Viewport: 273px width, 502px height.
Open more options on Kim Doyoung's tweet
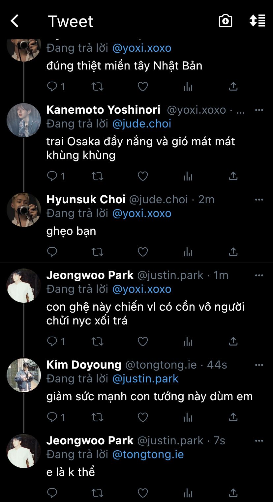[x=259, y=365]
